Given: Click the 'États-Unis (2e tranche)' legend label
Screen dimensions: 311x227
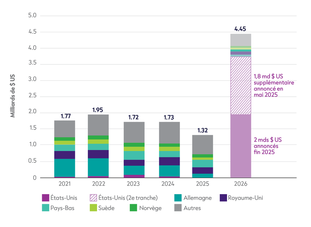Looking at the screenshot, I should (x=128, y=198).
